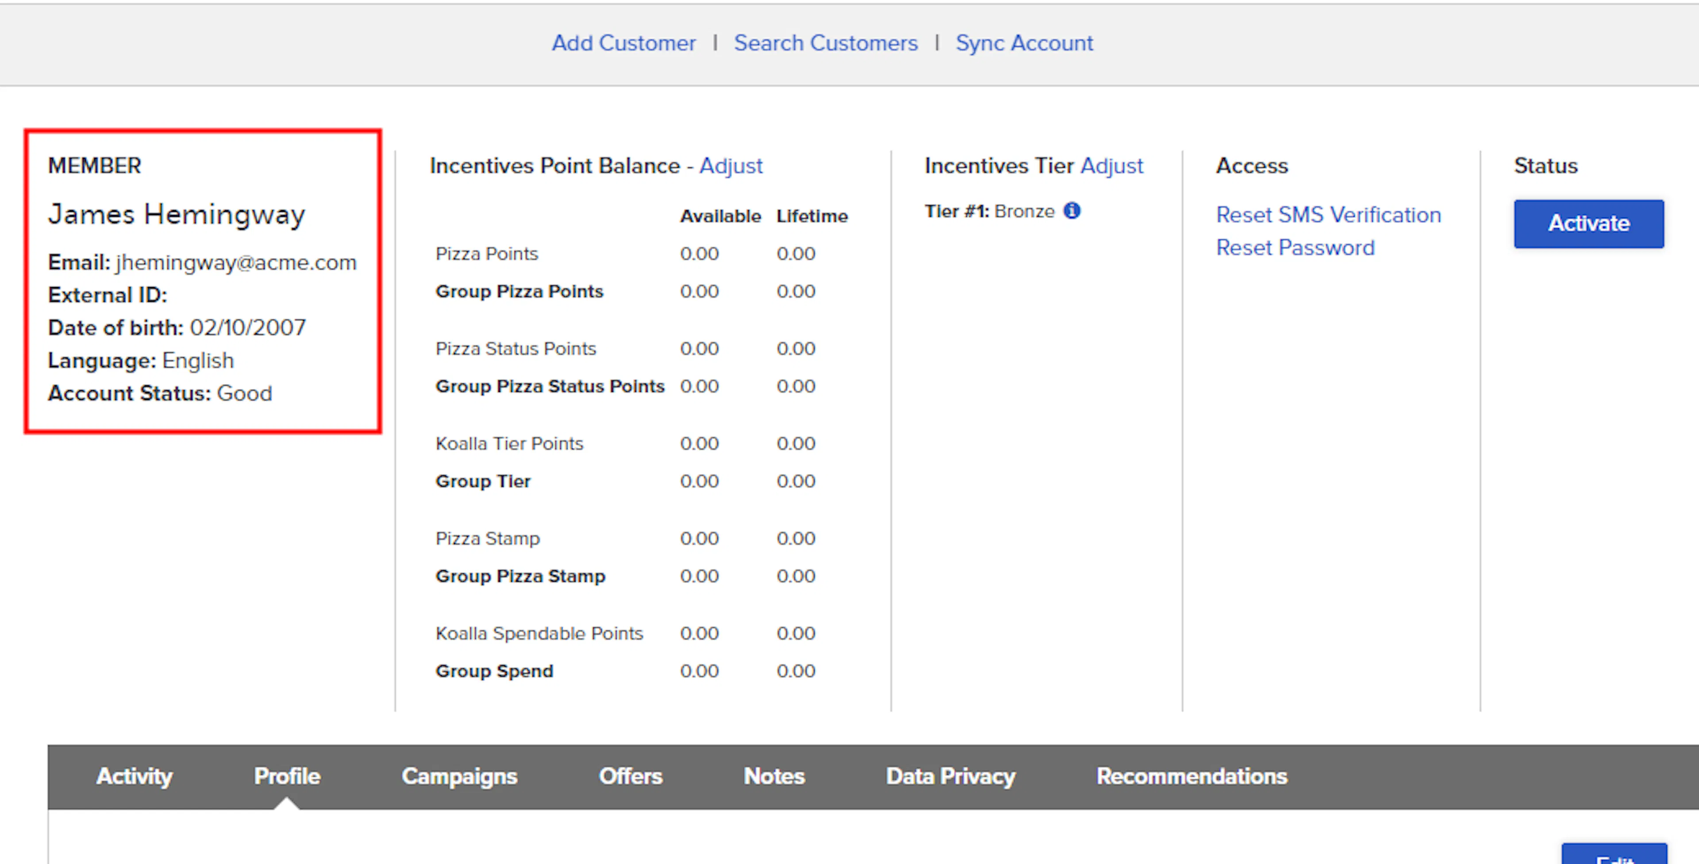This screenshot has height=864, width=1699.
Task: Click Group Spend lifetime value 0.00
Action: pyautogui.click(x=796, y=672)
